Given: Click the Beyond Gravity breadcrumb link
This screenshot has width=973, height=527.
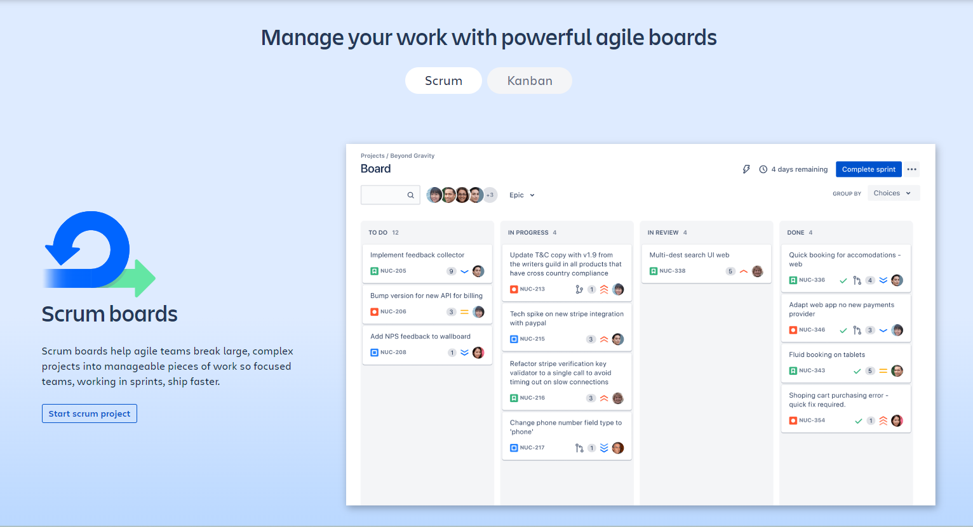Looking at the screenshot, I should pyautogui.click(x=412, y=156).
